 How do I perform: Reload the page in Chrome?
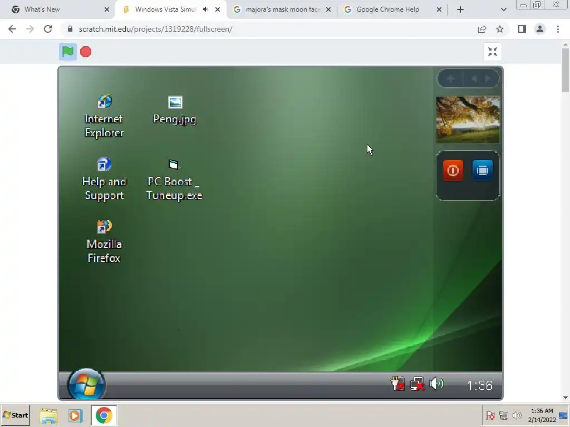(x=48, y=29)
